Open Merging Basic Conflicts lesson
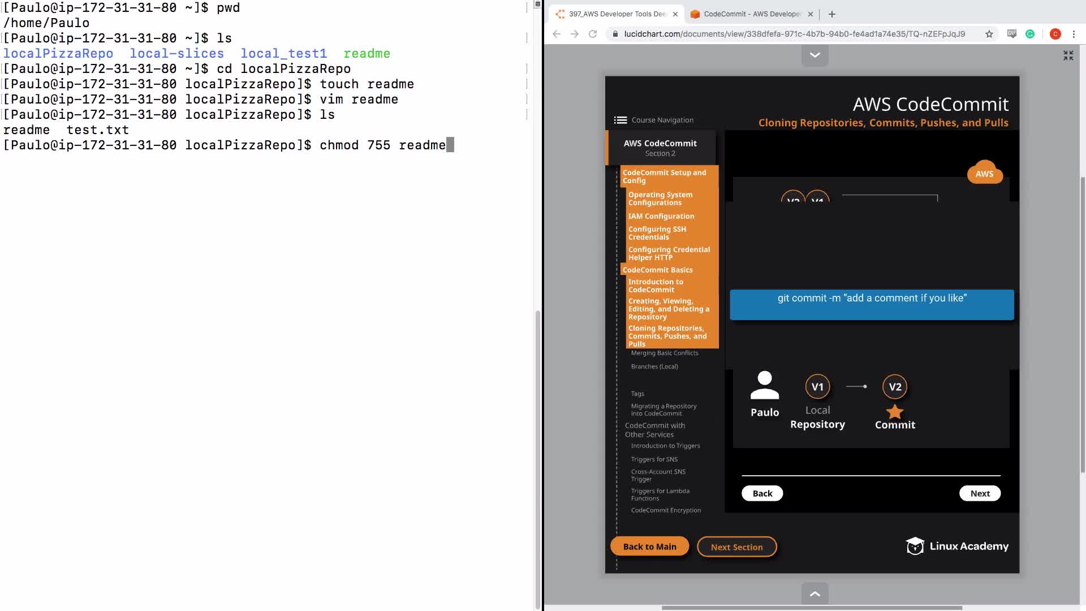Image resolution: width=1086 pixels, height=611 pixels. click(665, 353)
